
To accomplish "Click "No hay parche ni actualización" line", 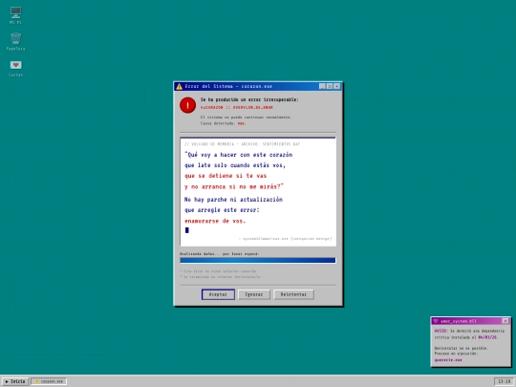I will 233,200.
